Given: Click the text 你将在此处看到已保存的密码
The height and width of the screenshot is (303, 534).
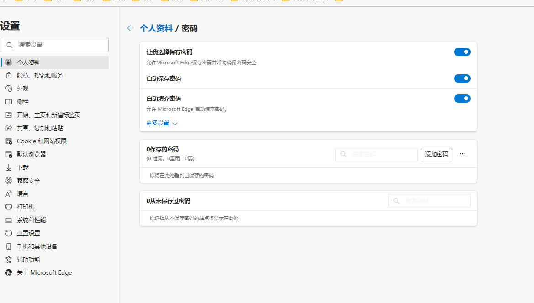Looking at the screenshot, I should (181, 176).
